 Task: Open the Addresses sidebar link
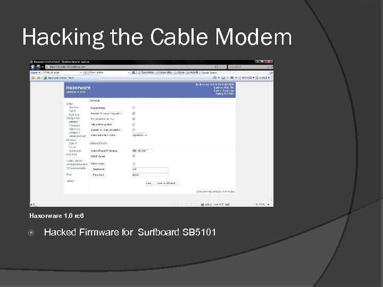pyautogui.click(x=74, y=129)
